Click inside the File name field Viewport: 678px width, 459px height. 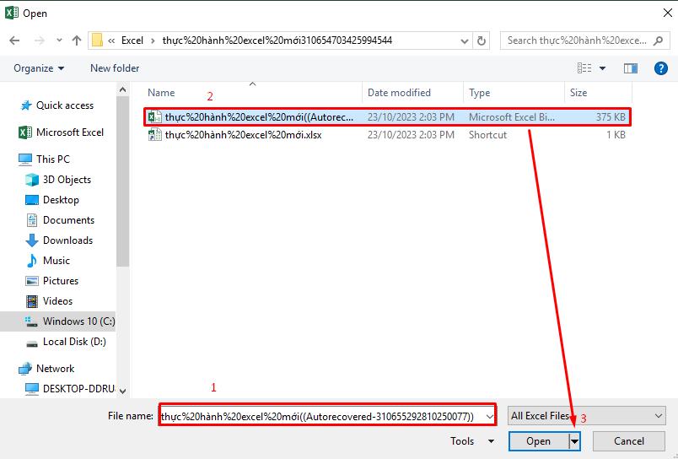tap(322, 416)
